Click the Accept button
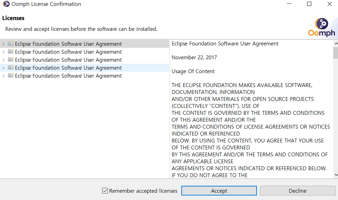 pos(219,191)
